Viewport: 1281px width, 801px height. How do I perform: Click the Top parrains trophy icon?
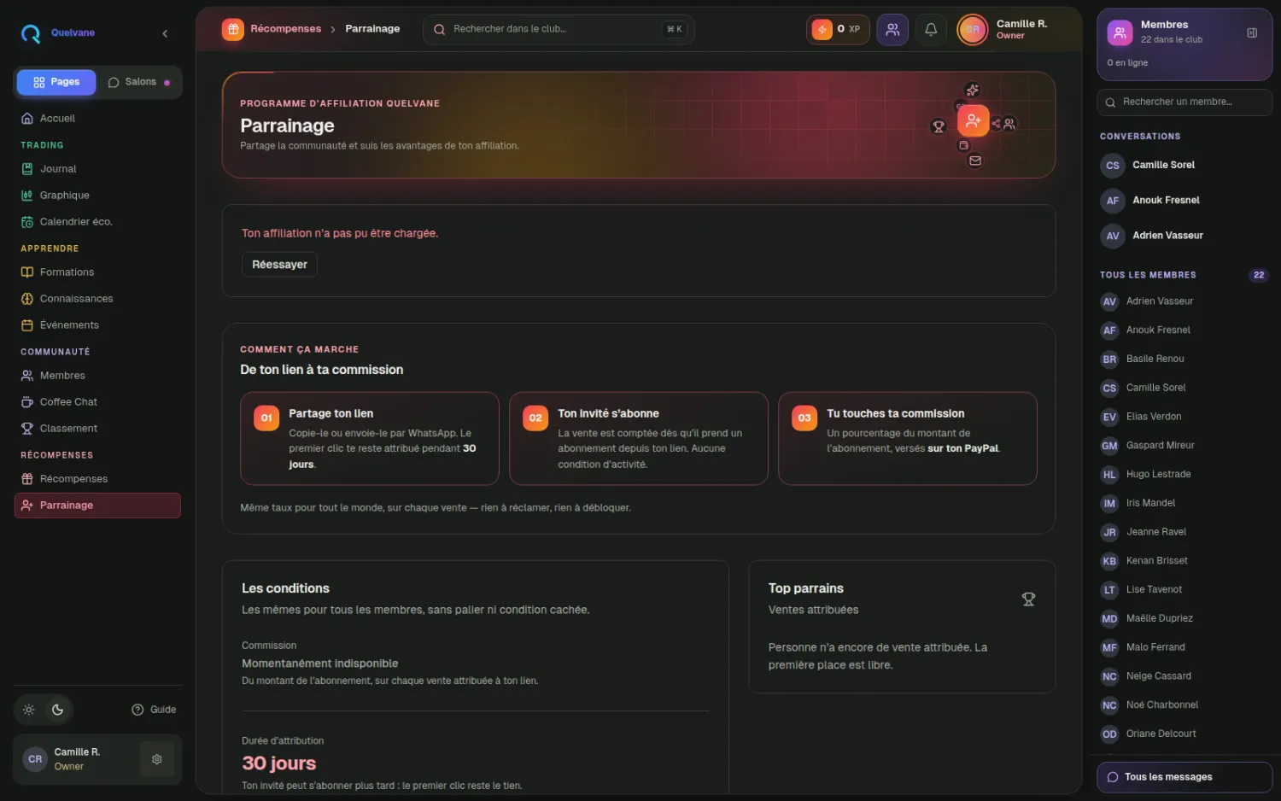click(1028, 599)
